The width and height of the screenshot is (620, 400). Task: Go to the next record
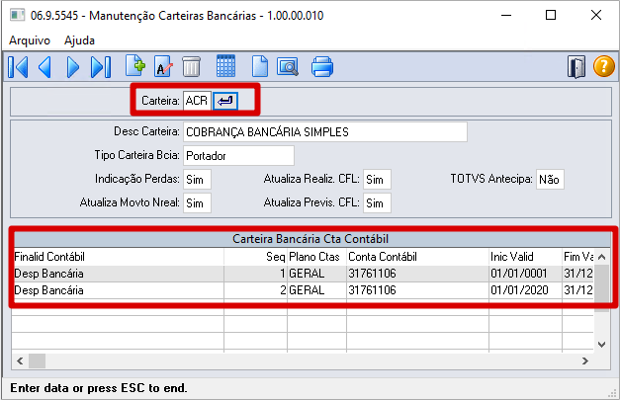click(x=73, y=67)
